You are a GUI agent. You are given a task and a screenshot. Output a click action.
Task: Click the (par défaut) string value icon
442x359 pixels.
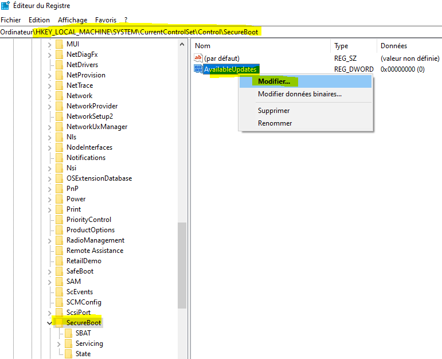click(198, 58)
